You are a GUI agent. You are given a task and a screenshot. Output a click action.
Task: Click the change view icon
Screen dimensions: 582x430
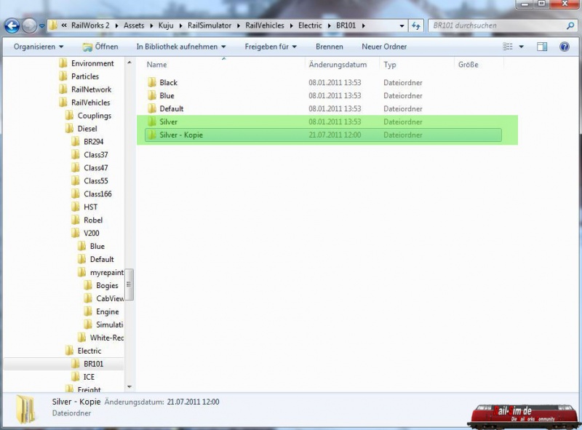(508, 47)
